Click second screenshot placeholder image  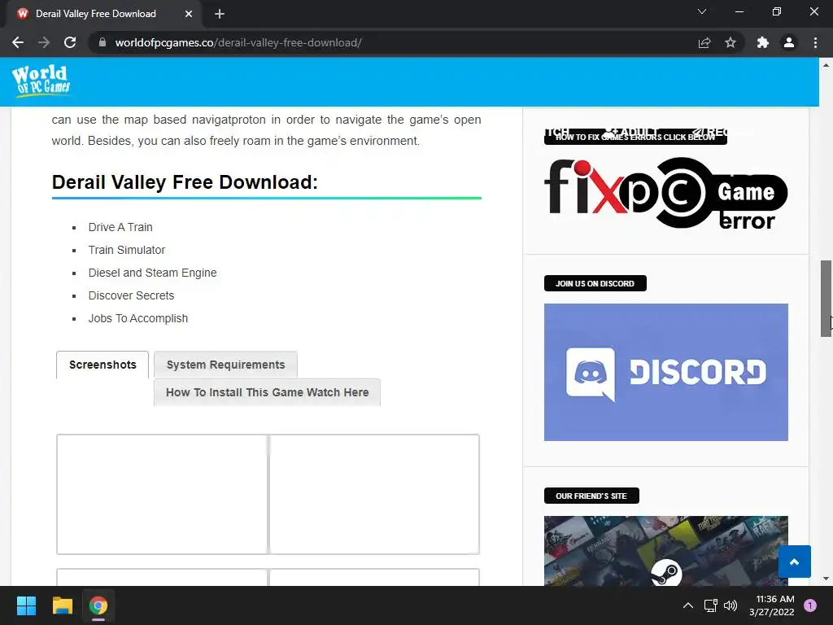[374, 494]
